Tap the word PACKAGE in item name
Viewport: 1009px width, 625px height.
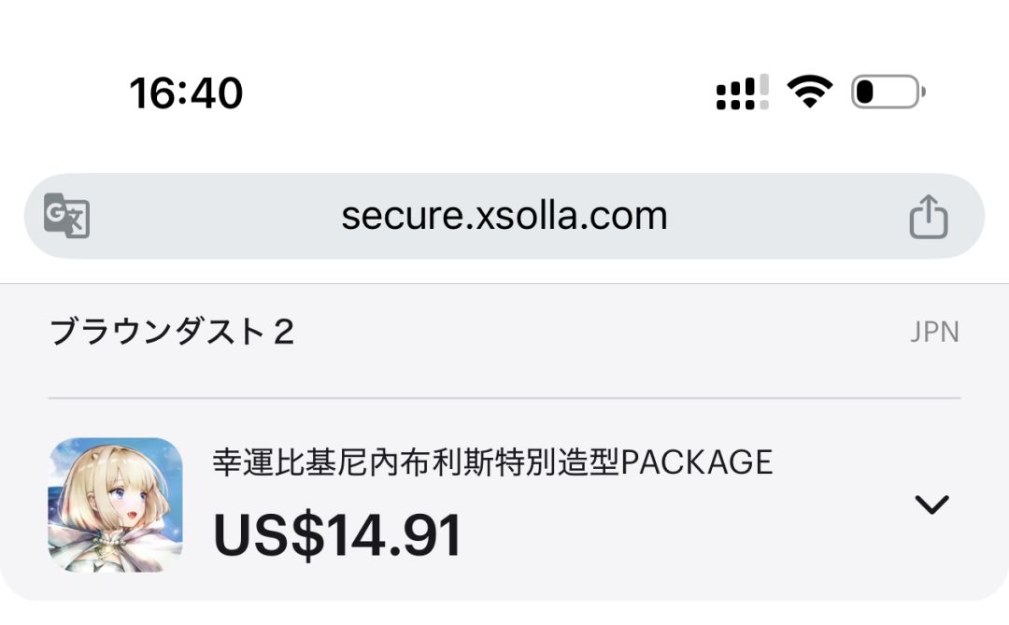[x=698, y=462]
